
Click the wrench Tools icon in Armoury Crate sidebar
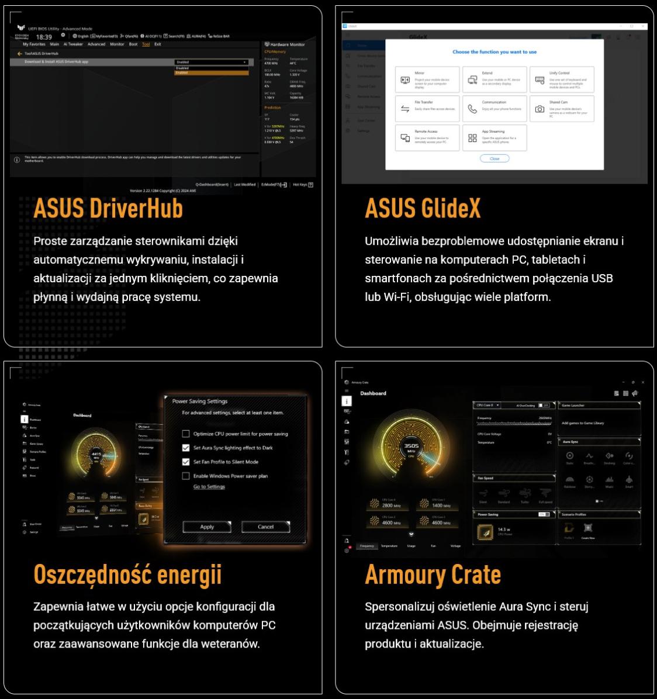click(347, 452)
